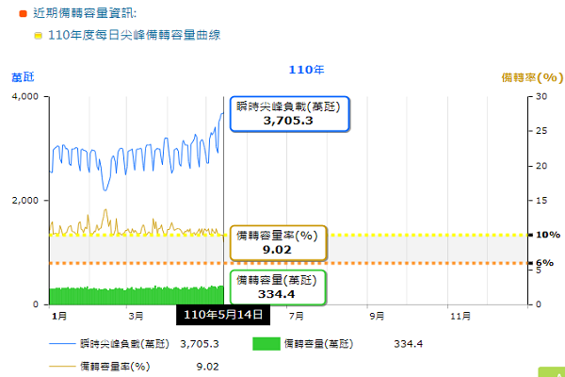Viewport: 565px width, 377px height.
Task: Select the 9月 label on the x-axis
Action: tap(379, 315)
